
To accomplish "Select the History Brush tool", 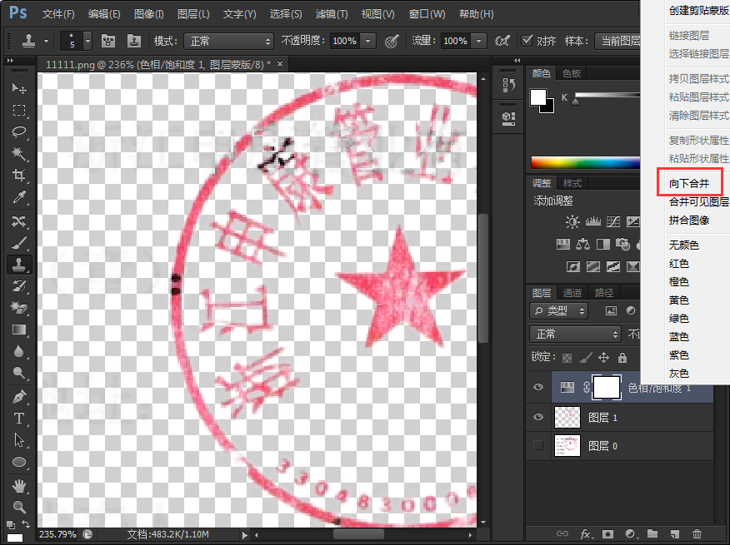I will coord(19,286).
